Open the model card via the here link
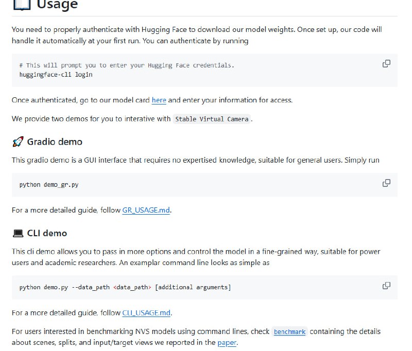 pyautogui.click(x=159, y=100)
